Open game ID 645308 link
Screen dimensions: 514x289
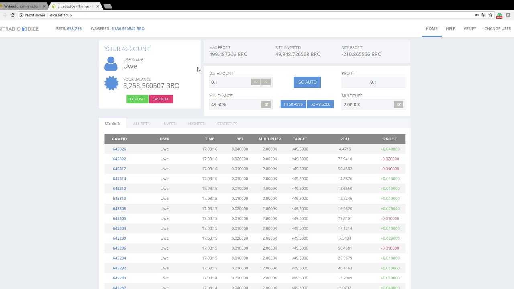click(x=119, y=209)
